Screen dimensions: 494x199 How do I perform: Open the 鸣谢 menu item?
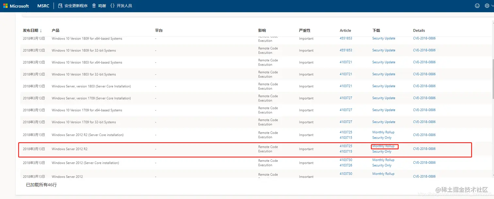(x=99, y=6)
